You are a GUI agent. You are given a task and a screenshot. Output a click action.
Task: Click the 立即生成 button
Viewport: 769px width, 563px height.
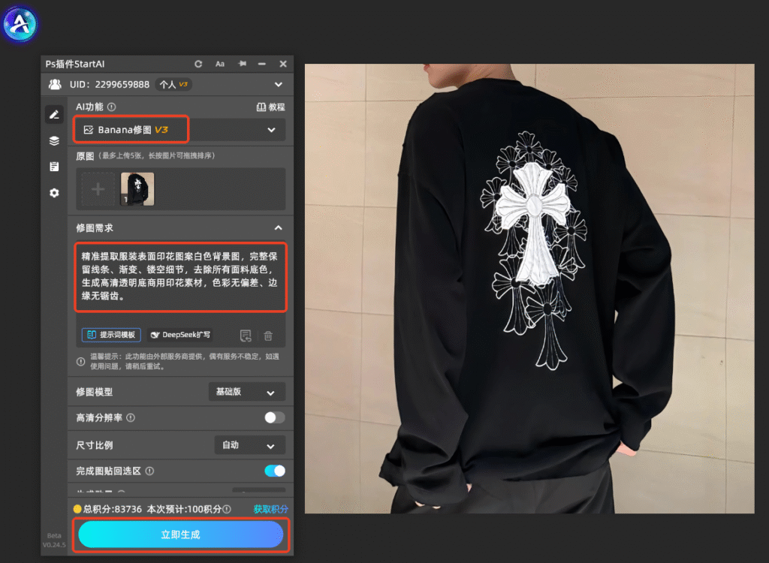point(181,534)
